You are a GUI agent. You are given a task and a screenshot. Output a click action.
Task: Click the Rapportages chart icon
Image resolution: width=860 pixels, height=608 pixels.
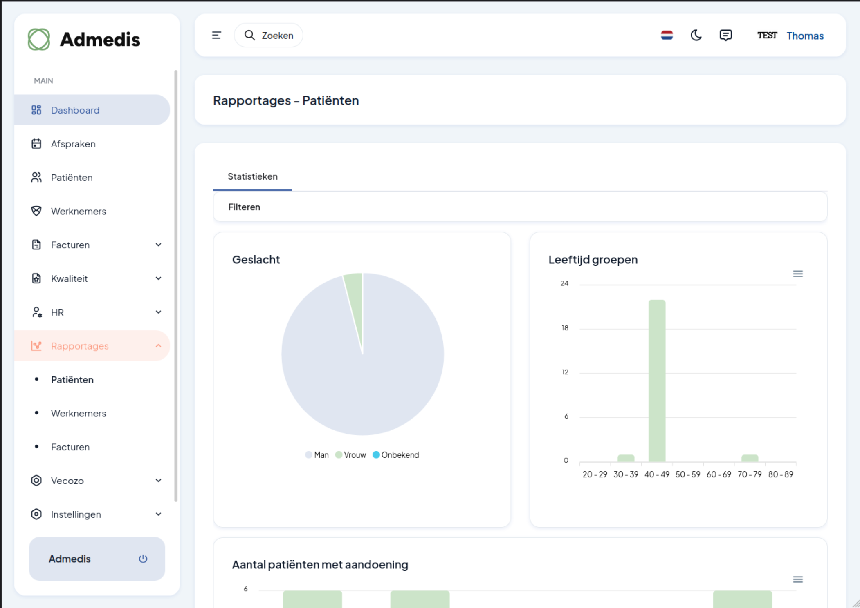tap(36, 346)
